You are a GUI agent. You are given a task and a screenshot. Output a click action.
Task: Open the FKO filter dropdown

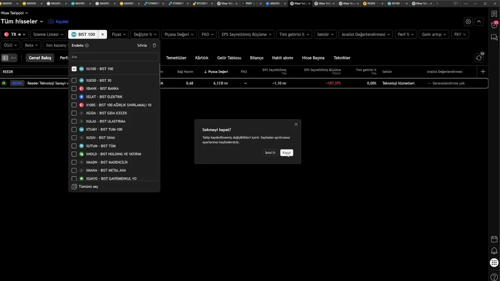tap(207, 34)
